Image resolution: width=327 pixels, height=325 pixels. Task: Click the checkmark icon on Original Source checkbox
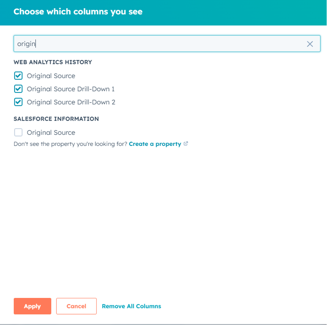point(18,76)
